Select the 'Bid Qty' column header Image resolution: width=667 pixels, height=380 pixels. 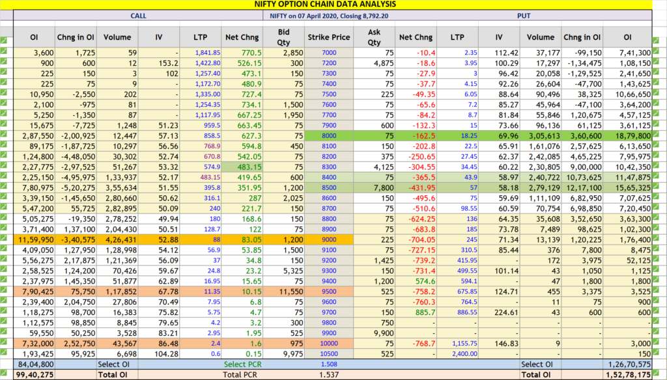tap(284, 37)
